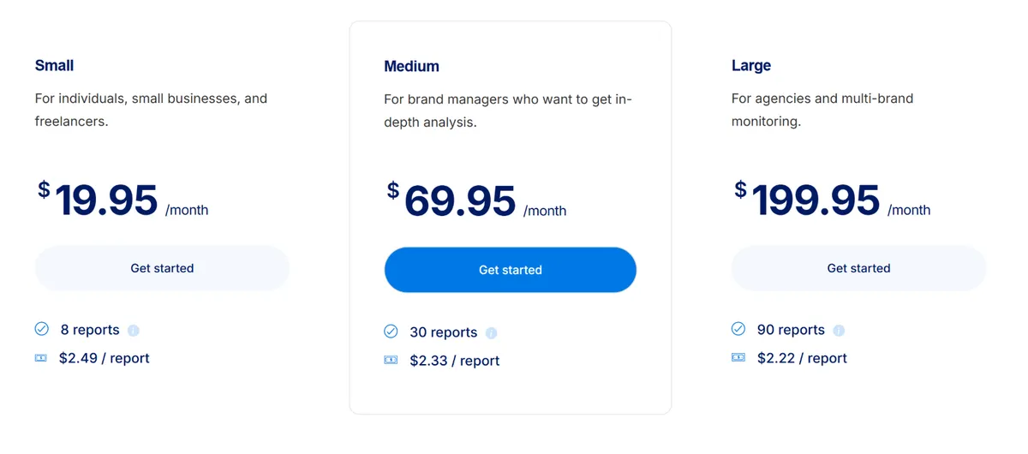Select the Medium plan heading

pos(411,66)
